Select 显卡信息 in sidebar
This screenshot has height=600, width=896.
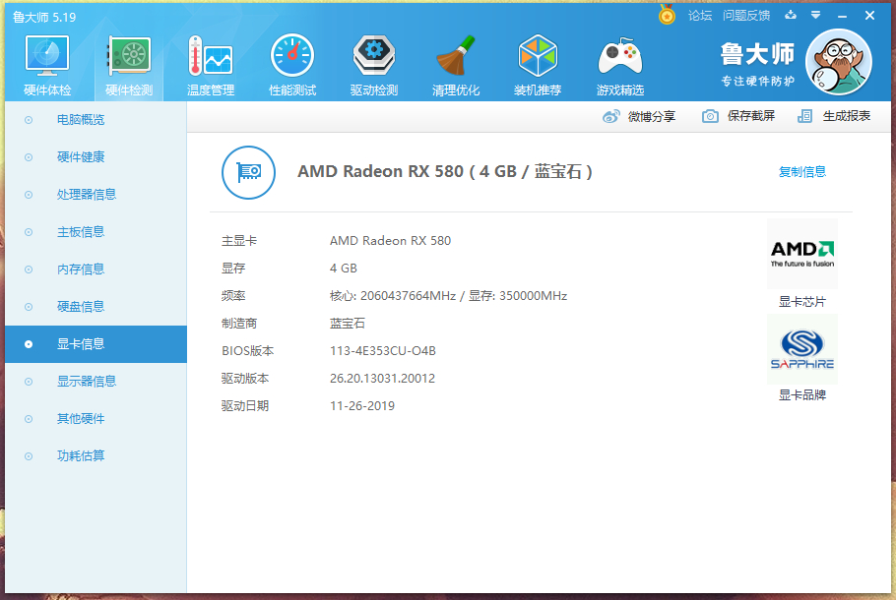96,344
